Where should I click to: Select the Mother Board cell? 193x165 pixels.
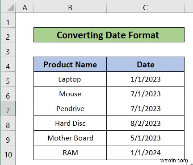(70, 138)
